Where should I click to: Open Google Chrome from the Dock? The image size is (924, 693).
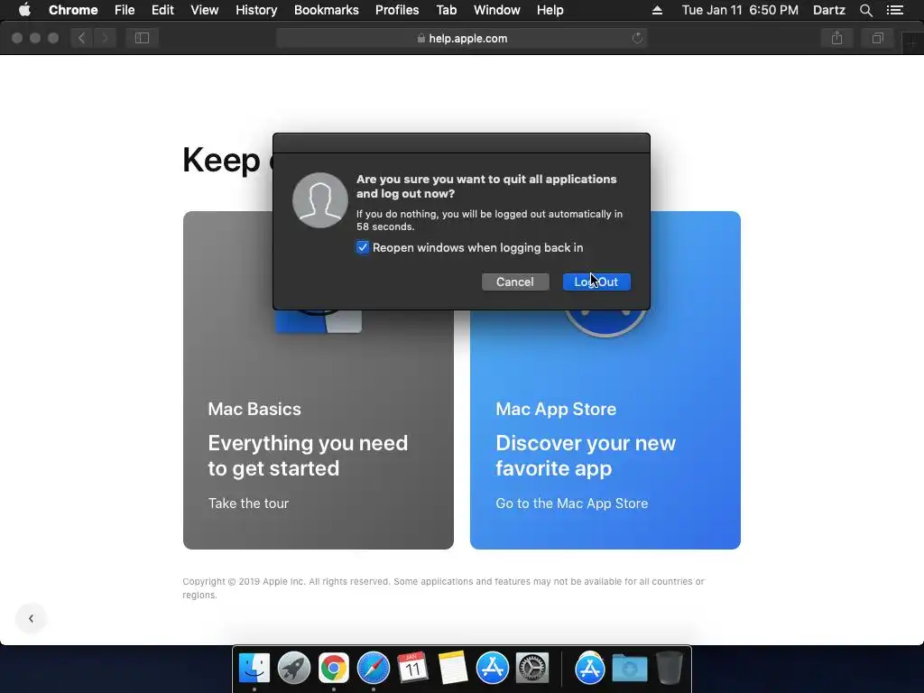[334, 669]
